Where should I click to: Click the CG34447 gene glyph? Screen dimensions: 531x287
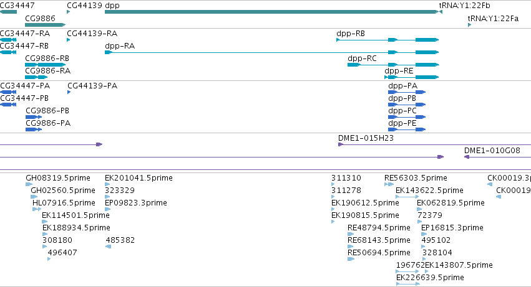(x=8, y=12)
